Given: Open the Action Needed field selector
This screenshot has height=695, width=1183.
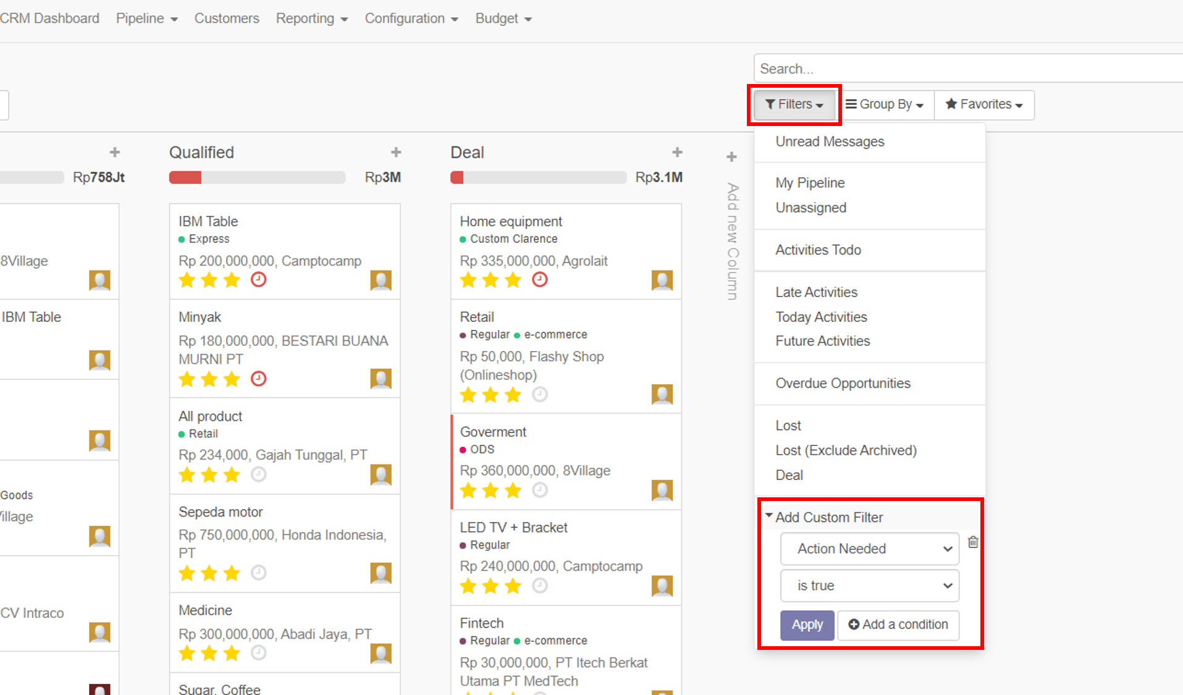Looking at the screenshot, I should 870,549.
